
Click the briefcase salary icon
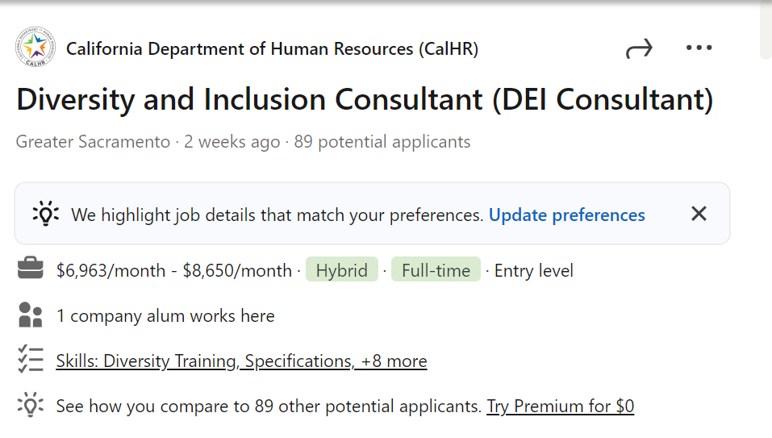point(31,269)
